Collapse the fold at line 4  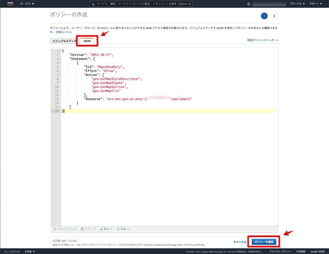[x=60, y=63]
